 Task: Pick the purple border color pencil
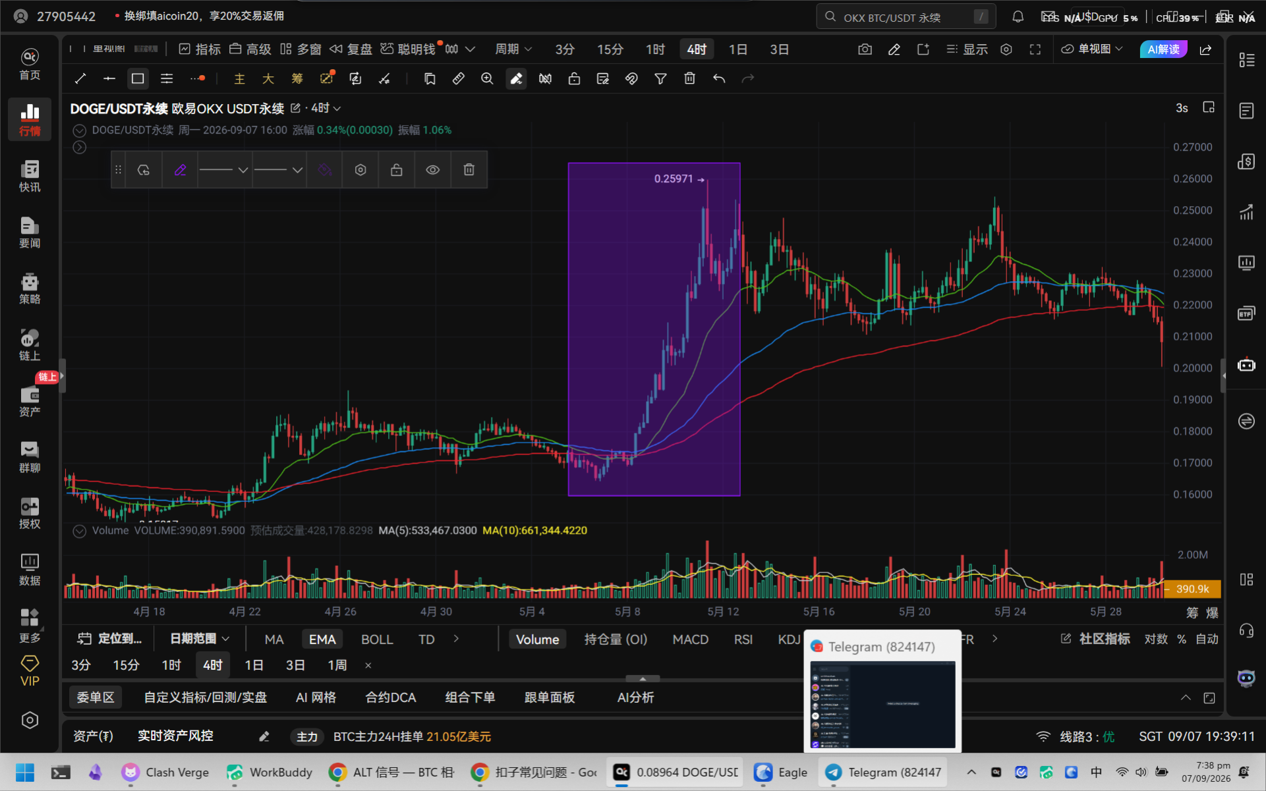pos(180,170)
